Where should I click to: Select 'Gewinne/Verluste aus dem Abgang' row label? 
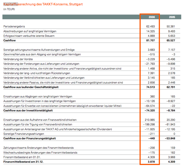(x=42, y=54)
